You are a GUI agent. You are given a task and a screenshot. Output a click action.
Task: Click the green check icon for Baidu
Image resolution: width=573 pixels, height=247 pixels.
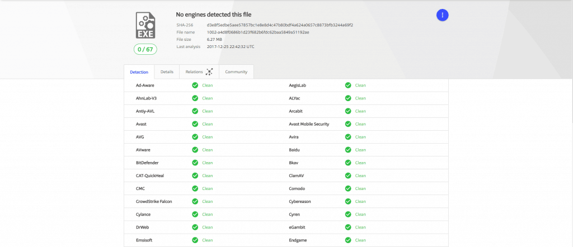[x=348, y=150]
